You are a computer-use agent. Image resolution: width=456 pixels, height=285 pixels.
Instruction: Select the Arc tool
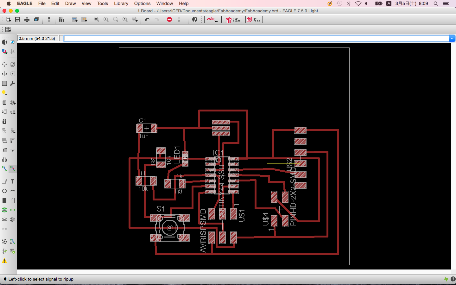coord(13,191)
